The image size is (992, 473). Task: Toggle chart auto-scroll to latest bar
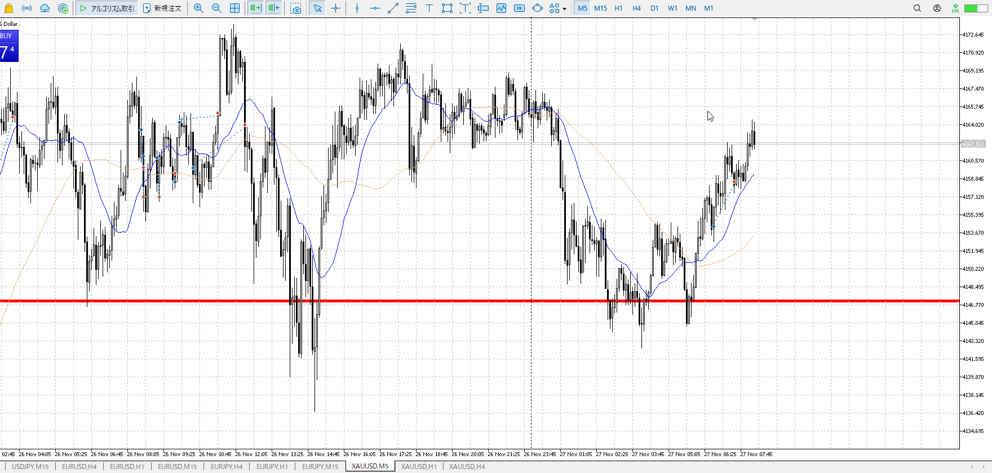(x=256, y=8)
